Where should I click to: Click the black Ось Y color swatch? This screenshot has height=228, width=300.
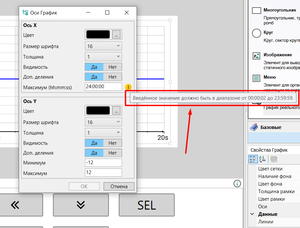pos(98,111)
